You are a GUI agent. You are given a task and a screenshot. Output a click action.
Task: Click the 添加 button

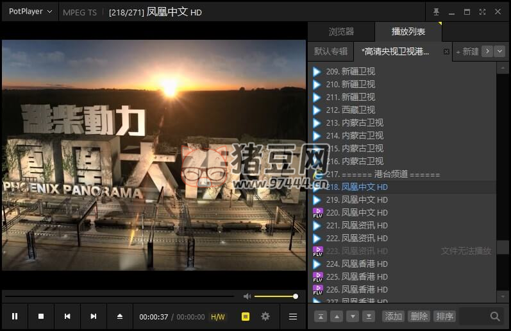(x=393, y=316)
